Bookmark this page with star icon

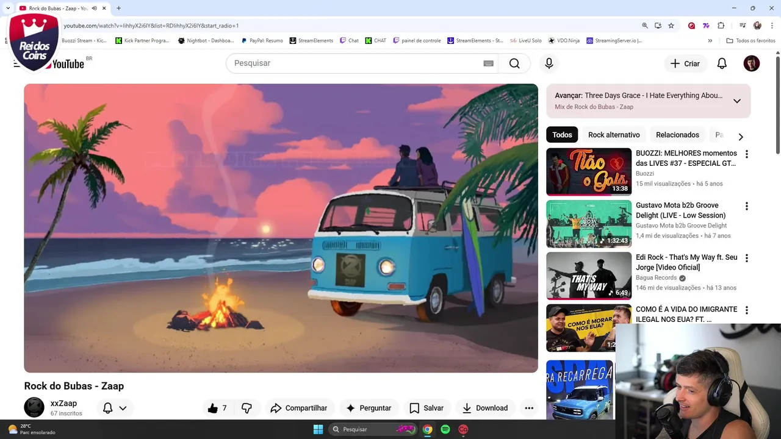(x=671, y=26)
